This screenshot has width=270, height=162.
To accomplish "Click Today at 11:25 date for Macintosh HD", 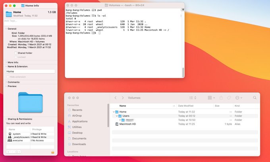I will click(187, 124).
